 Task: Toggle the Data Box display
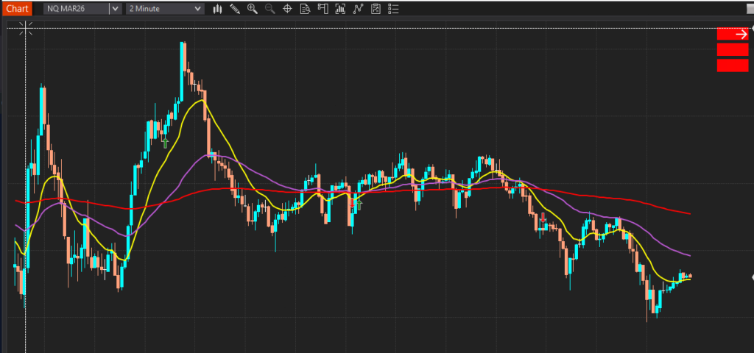pos(305,9)
